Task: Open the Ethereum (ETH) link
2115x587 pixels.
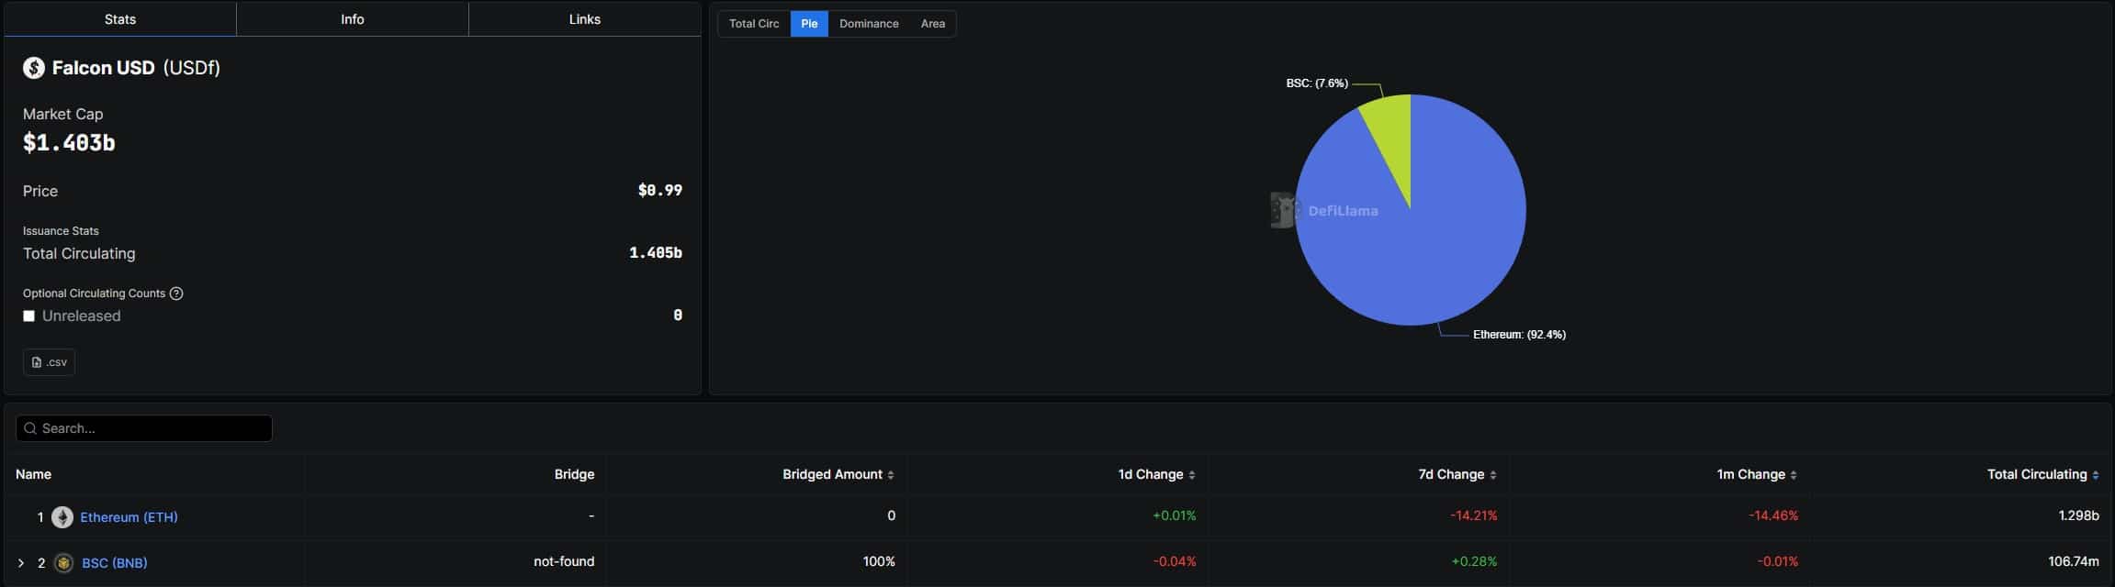Action: (x=129, y=517)
